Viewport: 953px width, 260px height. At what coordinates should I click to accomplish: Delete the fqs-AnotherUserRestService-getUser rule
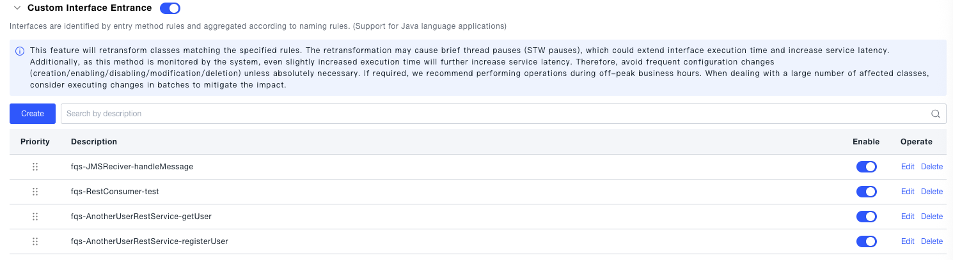point(932,217)
